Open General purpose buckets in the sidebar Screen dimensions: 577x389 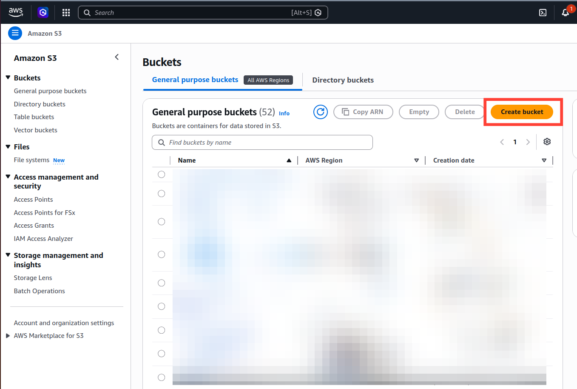click(x=50, y=91)
